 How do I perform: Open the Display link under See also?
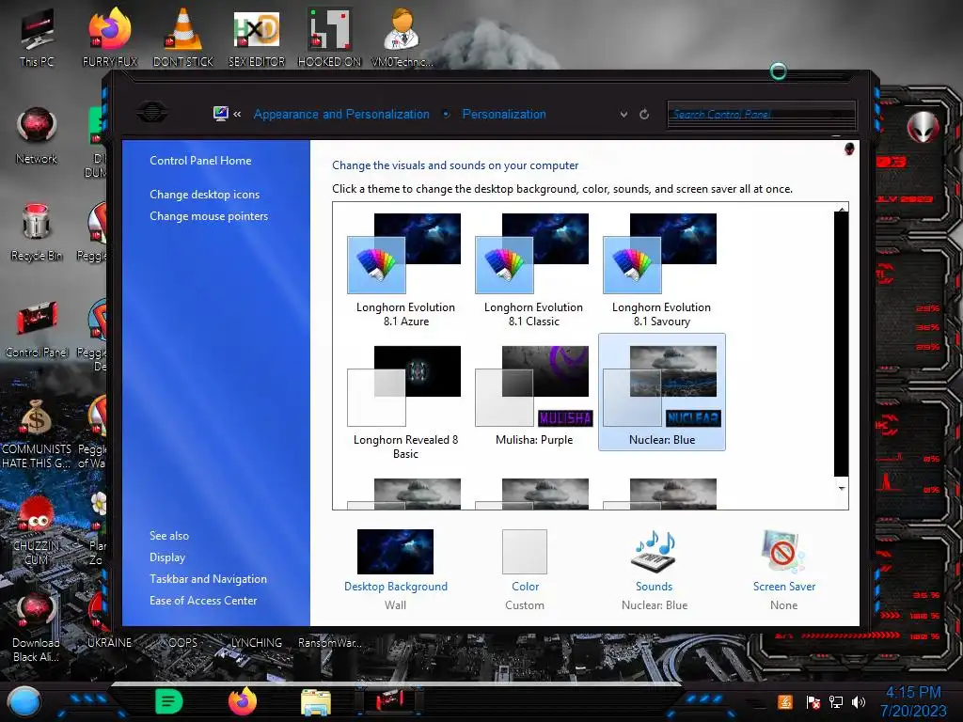[167, 557]
